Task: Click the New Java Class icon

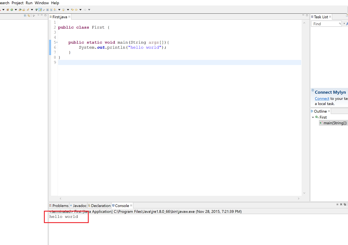Action: click(12, 10)
